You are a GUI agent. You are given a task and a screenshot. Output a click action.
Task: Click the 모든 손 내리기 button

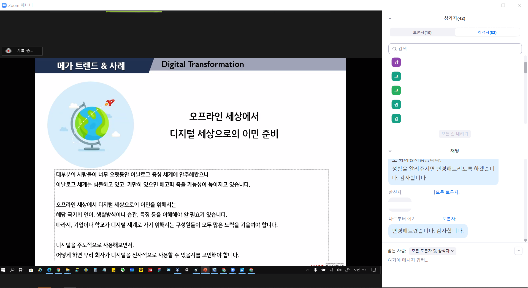pos(454,134)
